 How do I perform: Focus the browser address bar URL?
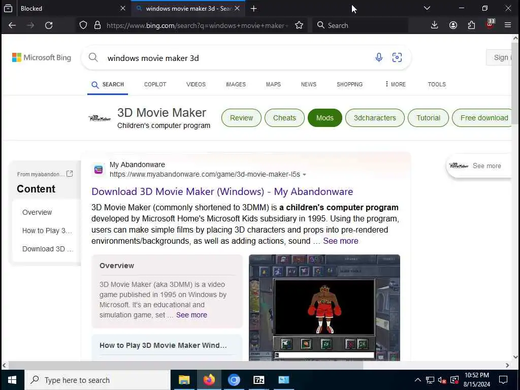[x=198, y=25]
